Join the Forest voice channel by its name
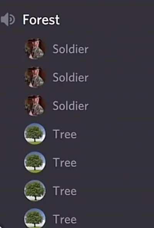 tap(41, 20)
